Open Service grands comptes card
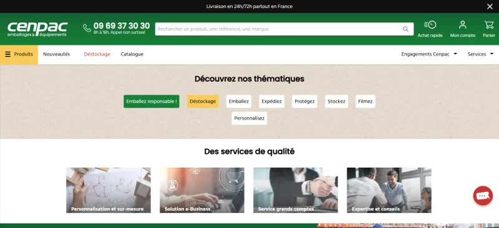The width and height of the screenshot is (499, 228). click(296, 190)
